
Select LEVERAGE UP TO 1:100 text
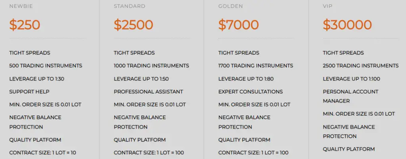351,79
